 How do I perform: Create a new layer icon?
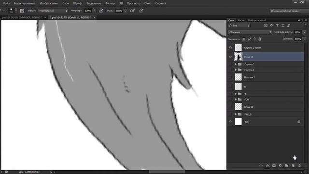(293, 165)
